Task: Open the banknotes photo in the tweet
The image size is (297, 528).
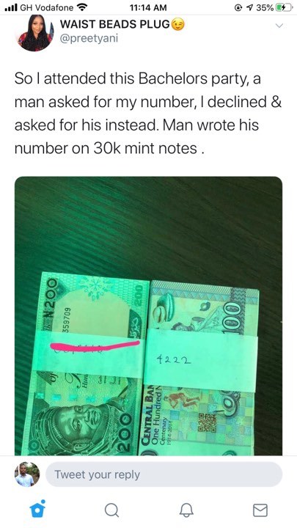Action: [148, 316]
